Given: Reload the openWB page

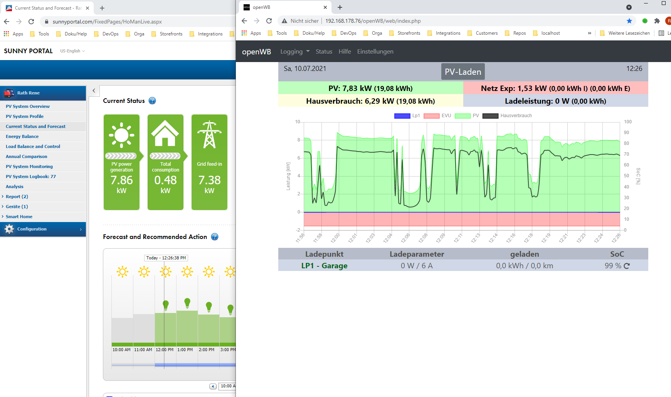Looking at the screenshot, I should coord(269,21).
